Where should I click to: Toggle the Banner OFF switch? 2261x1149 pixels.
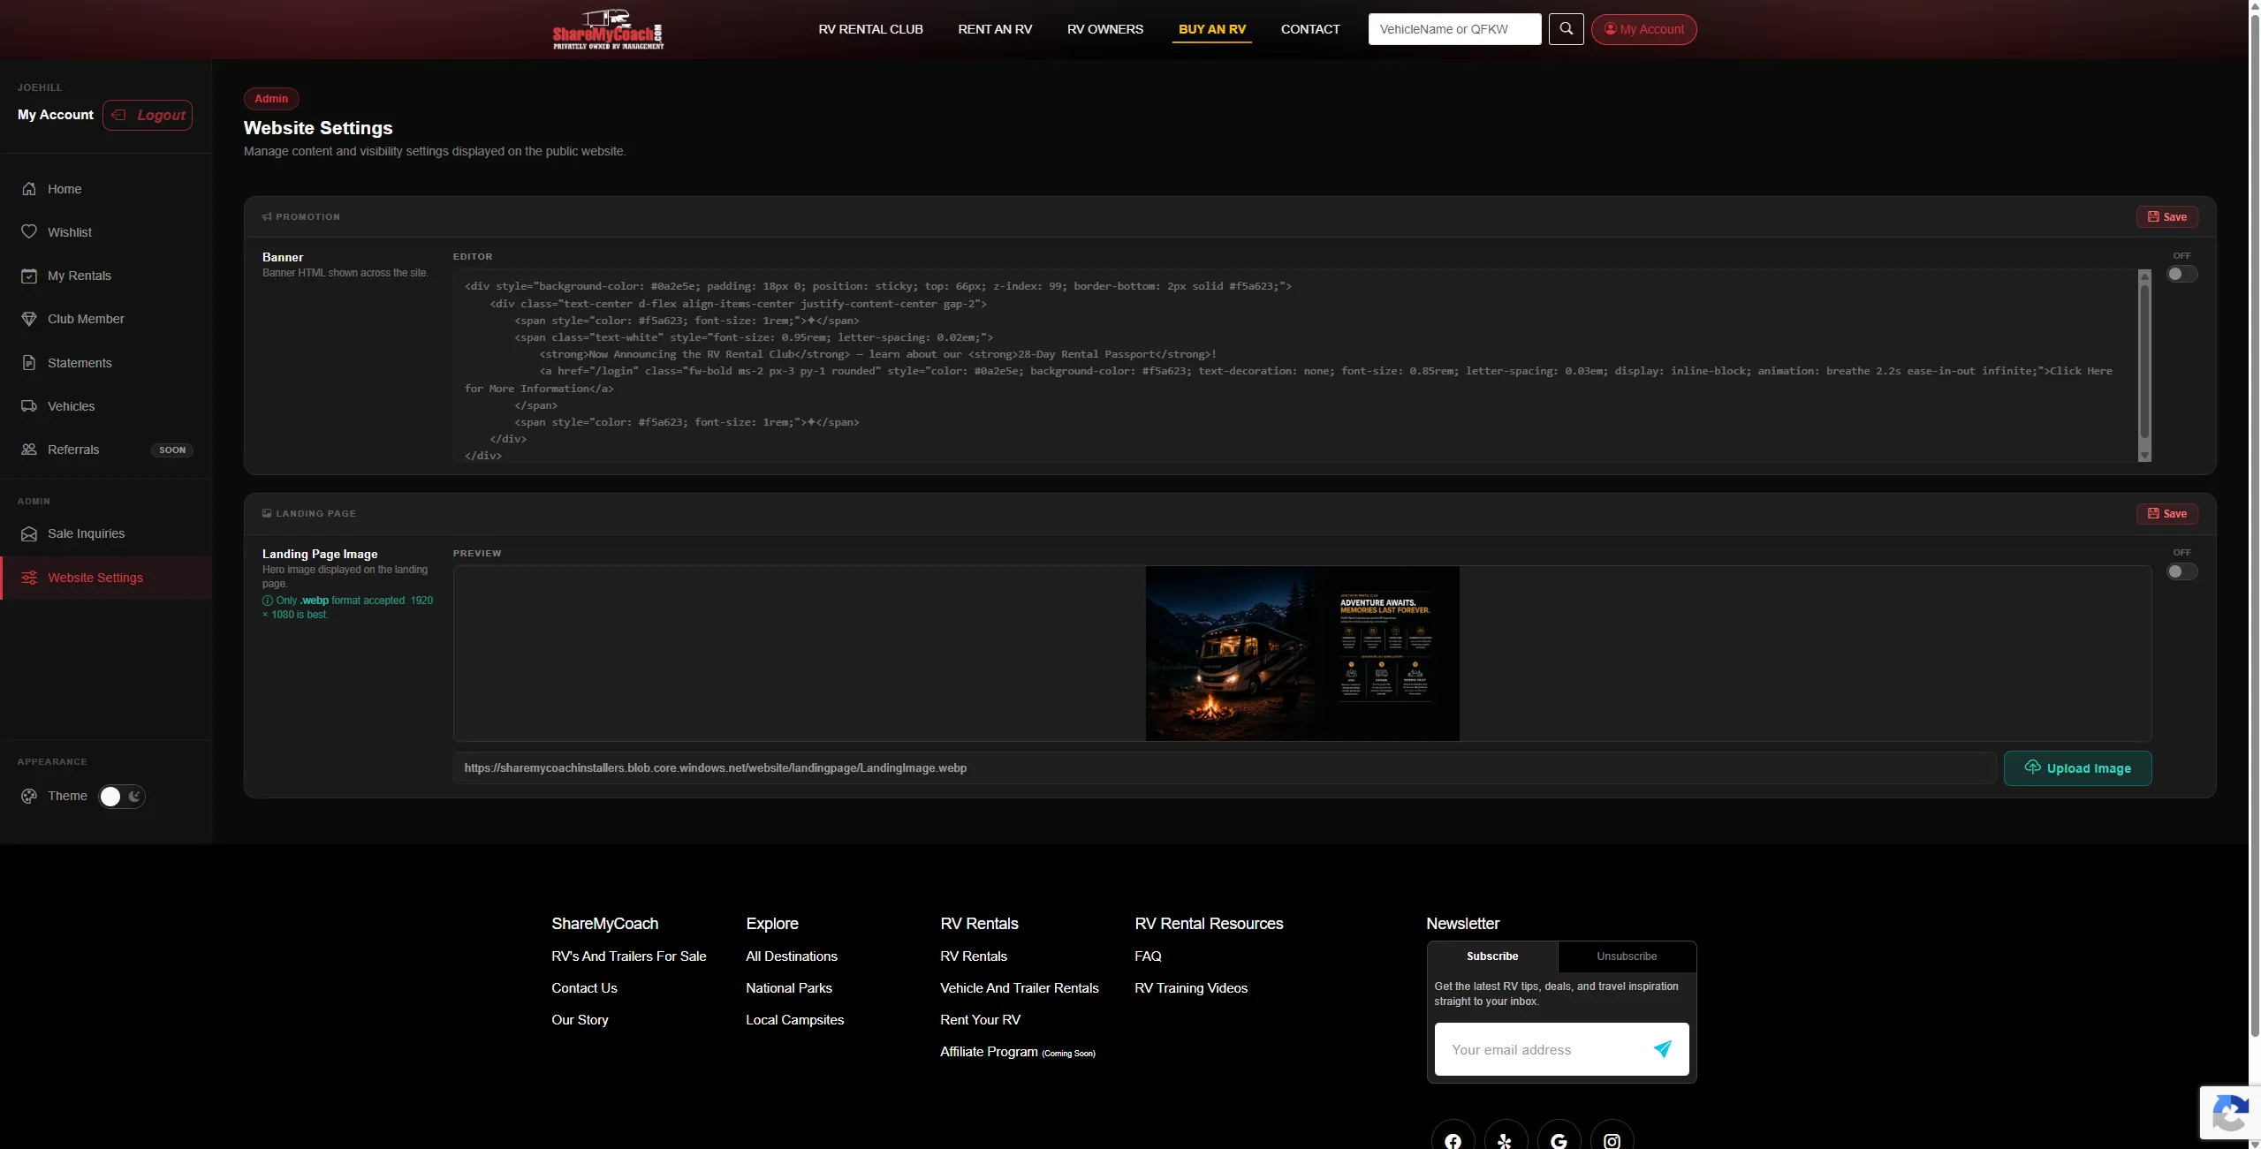click(2181, 274)
